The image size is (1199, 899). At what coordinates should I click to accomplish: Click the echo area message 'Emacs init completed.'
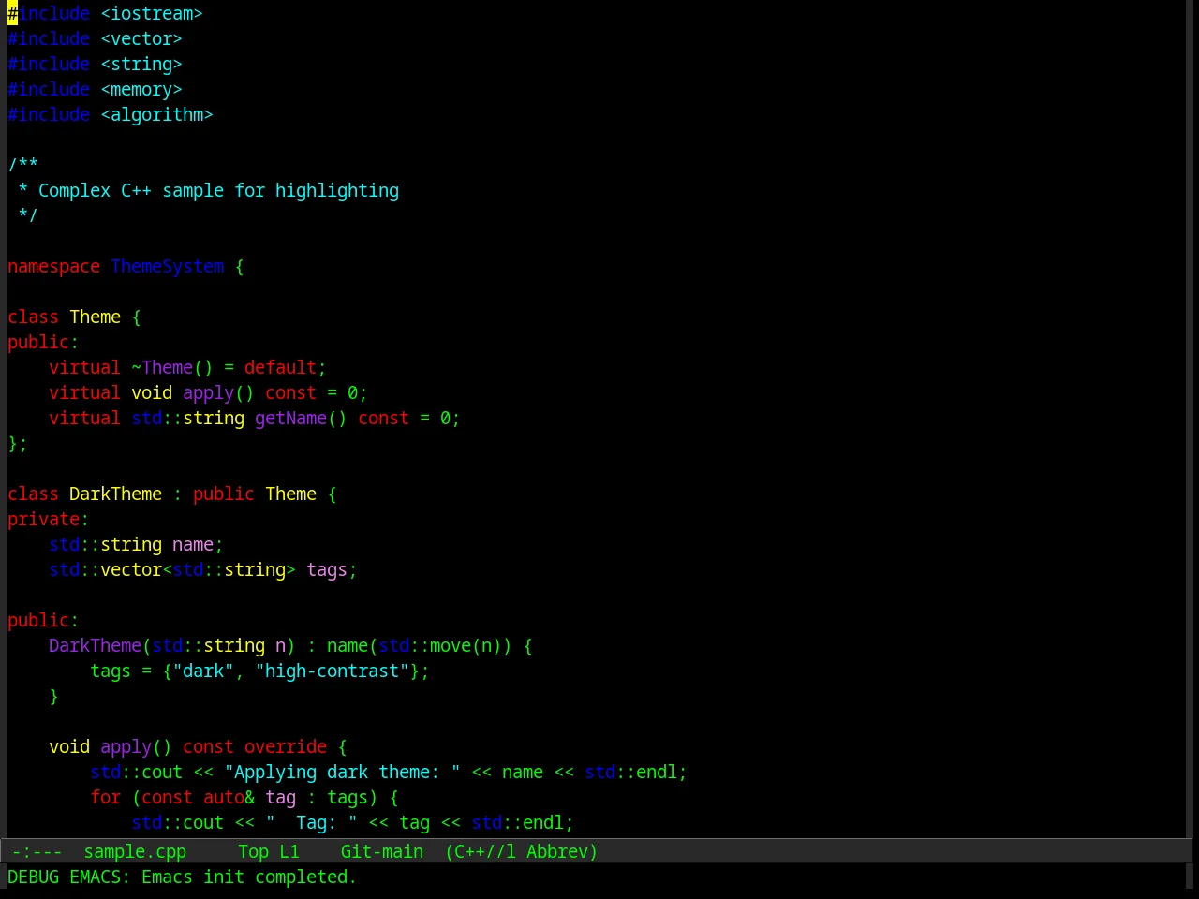[249, 877]
